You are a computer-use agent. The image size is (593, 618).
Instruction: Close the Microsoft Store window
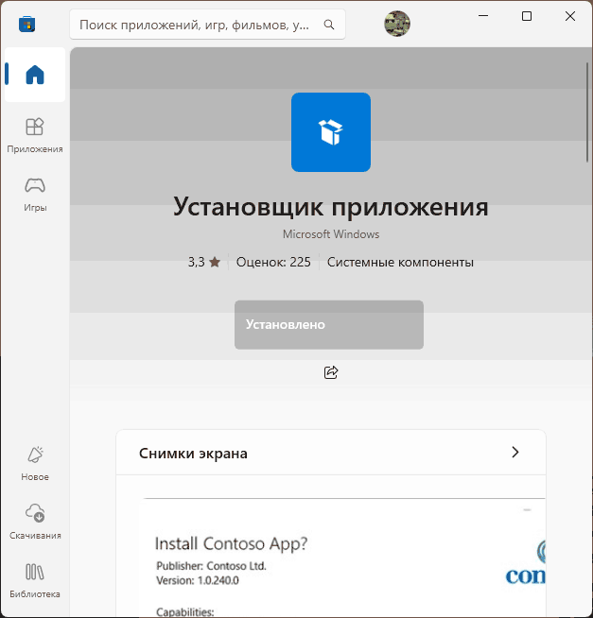[570, 16]
